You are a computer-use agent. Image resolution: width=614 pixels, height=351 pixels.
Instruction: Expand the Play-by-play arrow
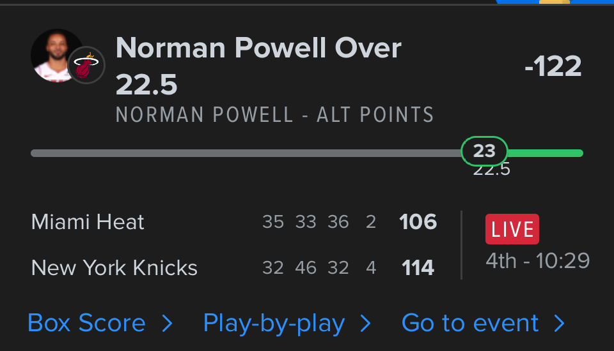coord(366,324)
